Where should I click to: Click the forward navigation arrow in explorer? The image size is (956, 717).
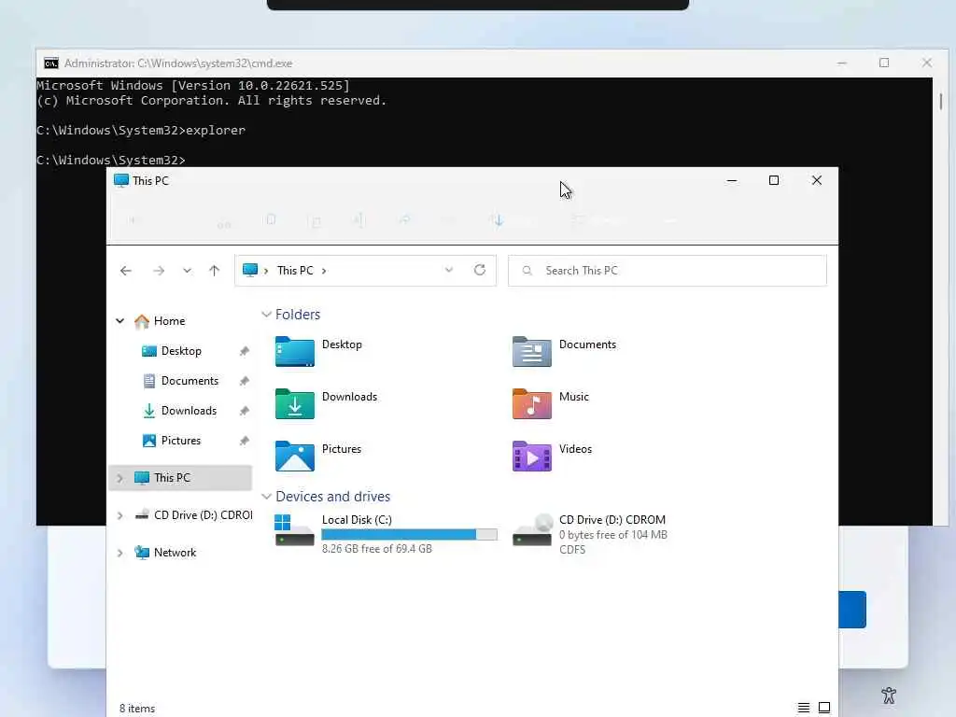(159, 271)
